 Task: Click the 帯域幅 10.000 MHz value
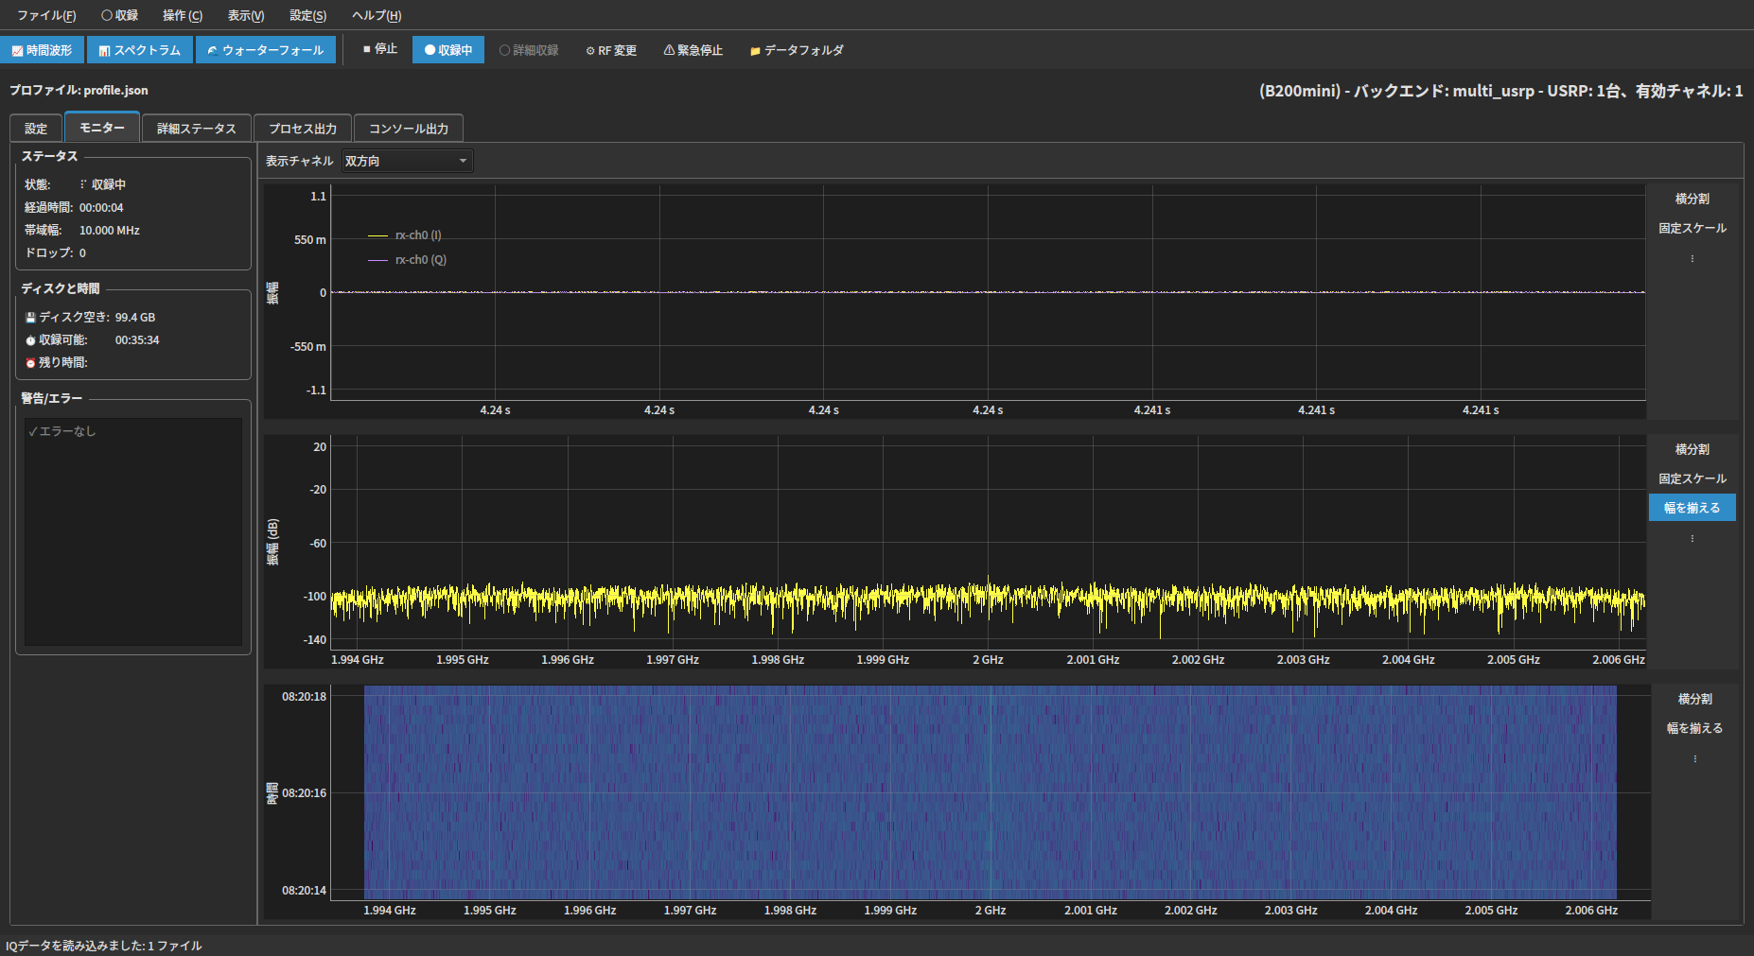[x=110, y=231]
